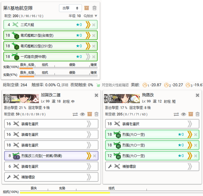Select equipment for 加賀改二護 6-plane slot
The width and height of the screenshot is (203, 196).
coord(51,166)
